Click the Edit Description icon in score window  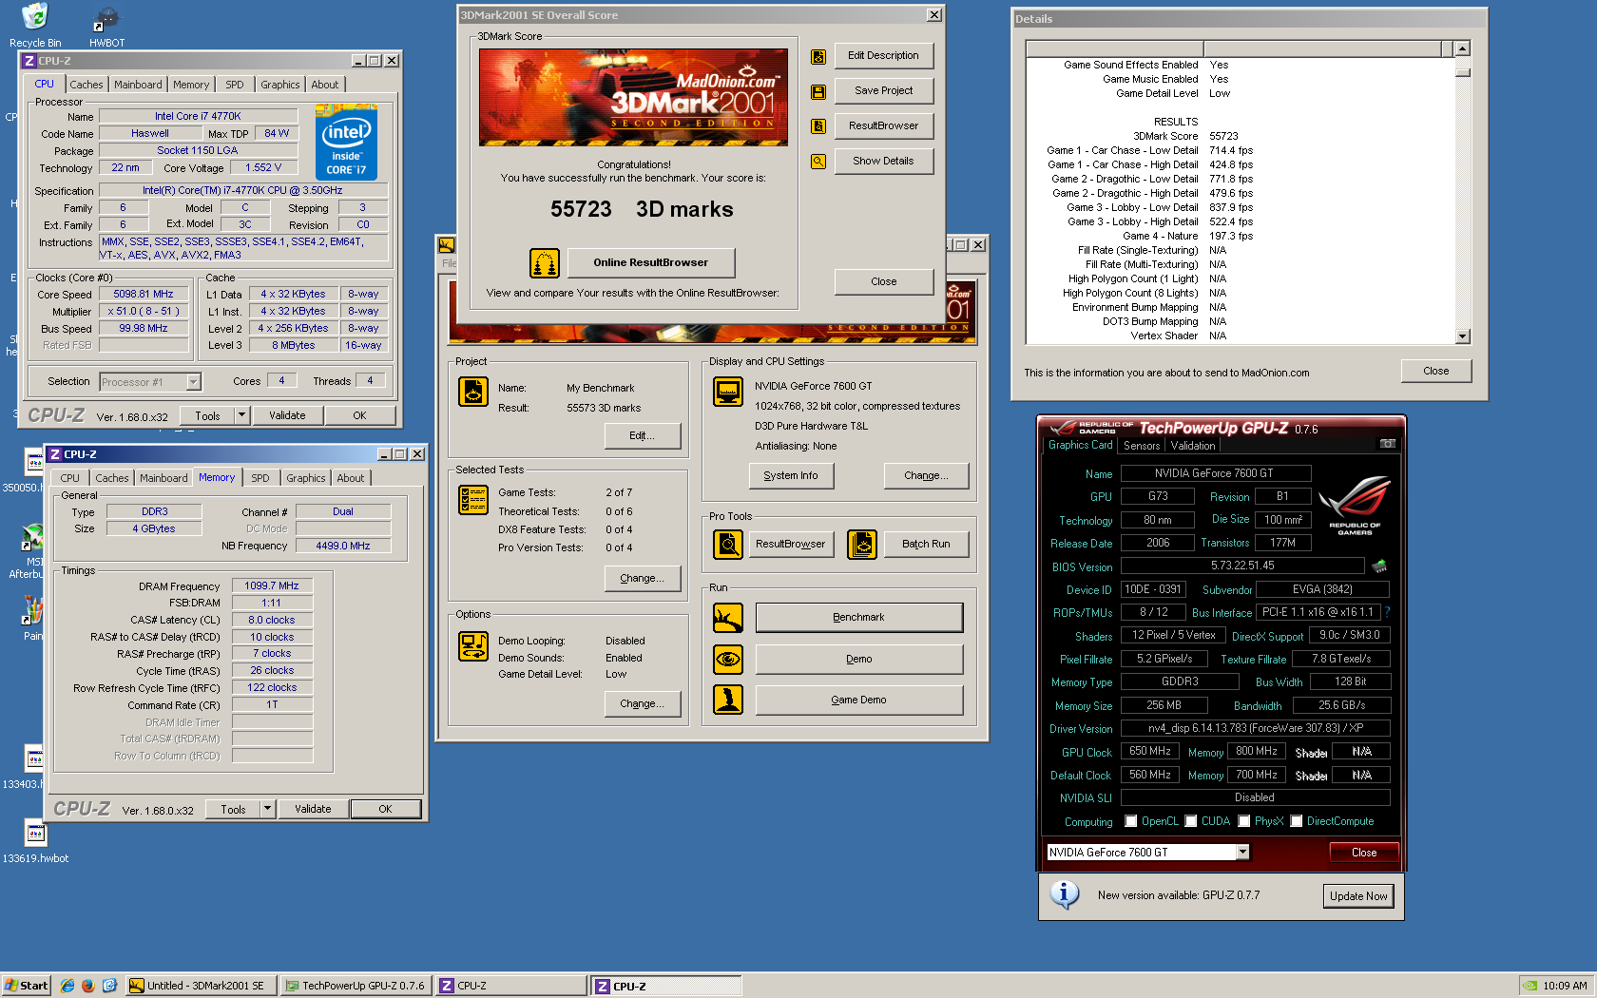pos(818,57)
